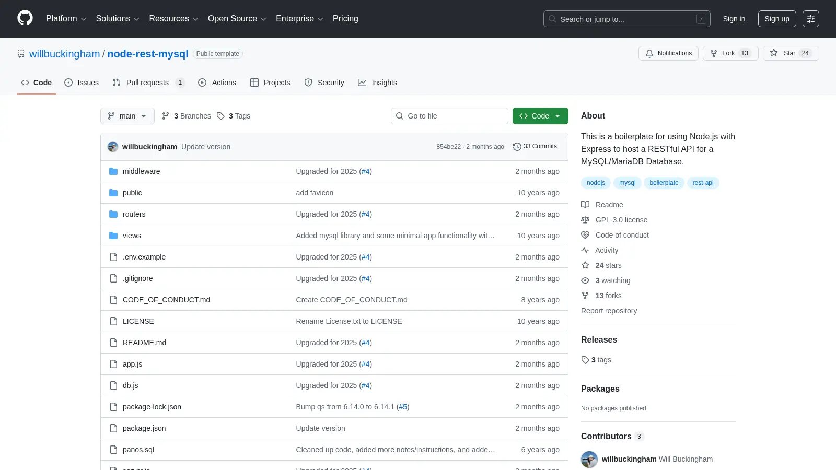836x470 pixels.
Task: Click the fork icon in the Fork button
Action: tap(714, 53)
